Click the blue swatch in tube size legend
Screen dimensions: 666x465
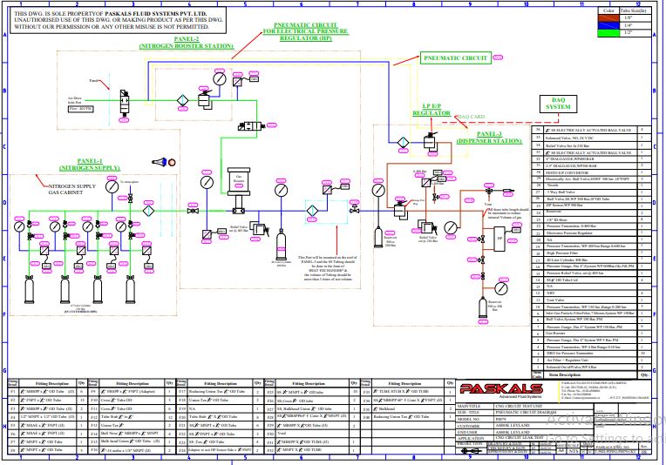pyautogui.click(x=608, y=25)
